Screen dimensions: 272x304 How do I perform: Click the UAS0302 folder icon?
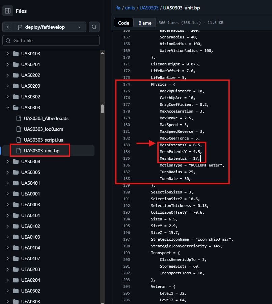pos(16,97)
